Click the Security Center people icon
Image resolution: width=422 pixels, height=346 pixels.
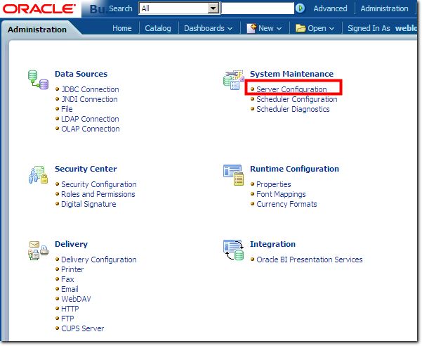(x=38, y=174)
